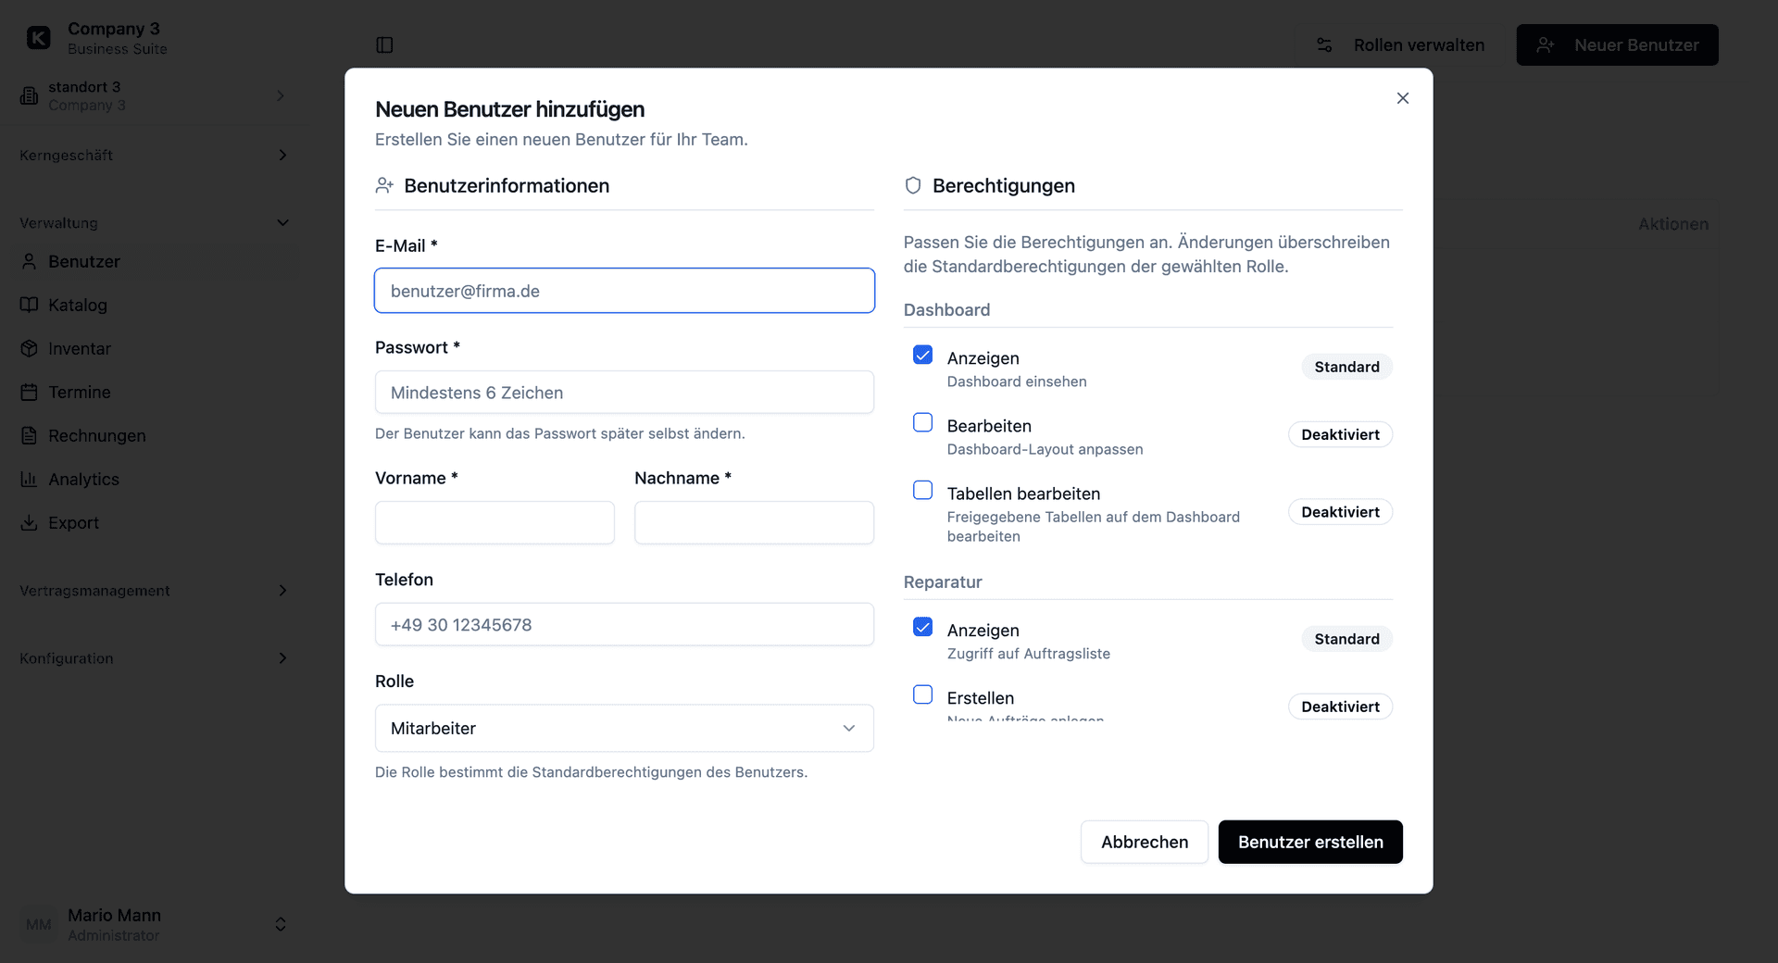The height and width of the screenshot is (963, 1778).
Task: Check the Tabellen bearbeiten checkbox
Action: coord(922,490)
